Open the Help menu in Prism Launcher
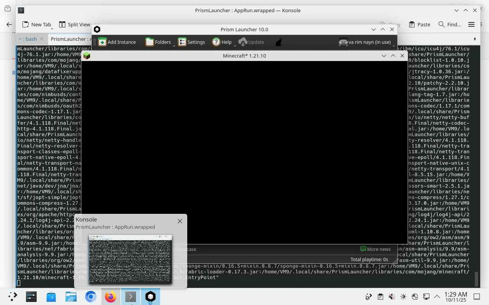This screenshot has width=489, height=305. [222, 42]
